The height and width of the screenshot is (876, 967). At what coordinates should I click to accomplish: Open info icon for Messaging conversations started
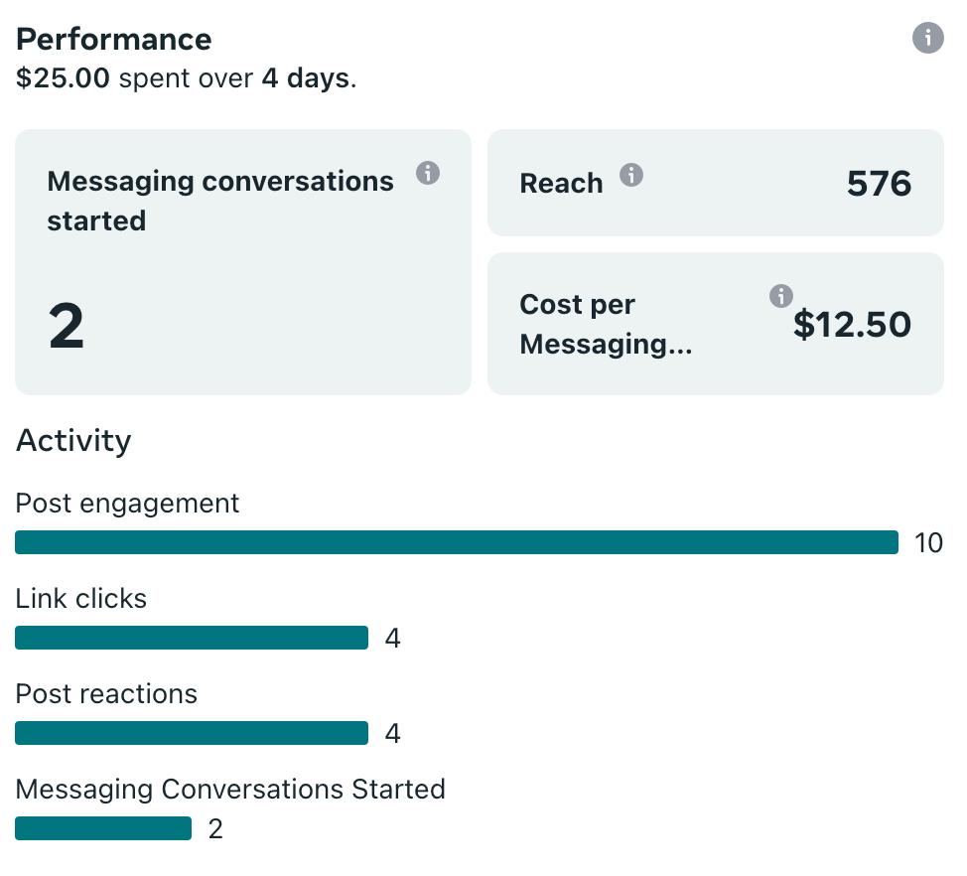click(428, 173)
